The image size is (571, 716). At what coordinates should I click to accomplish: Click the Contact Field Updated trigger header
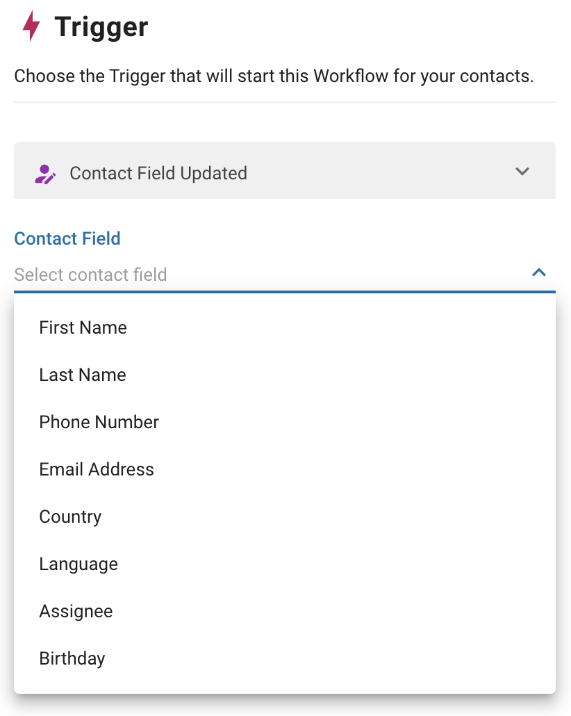(158, 173)
